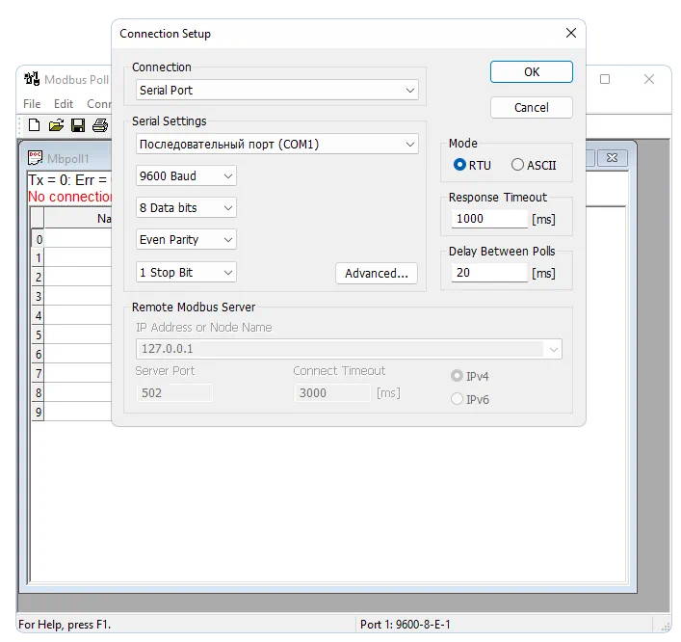The height and width of the screenshot is (642, 681).
Task: Click the Save floppy disk icon
Action: pyautogui.click(x=78, y=125)
